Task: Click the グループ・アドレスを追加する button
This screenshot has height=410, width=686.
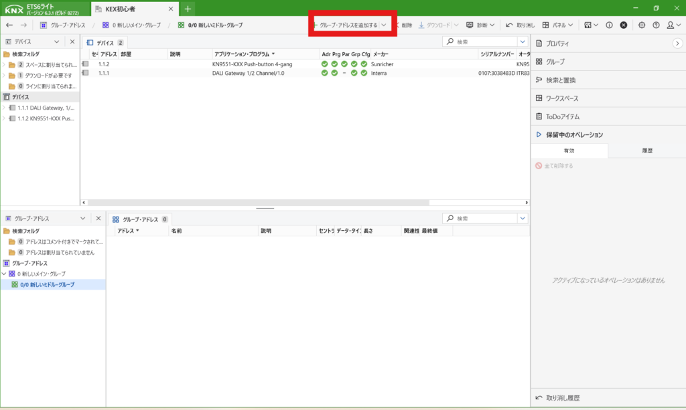Action: [348, 25]
